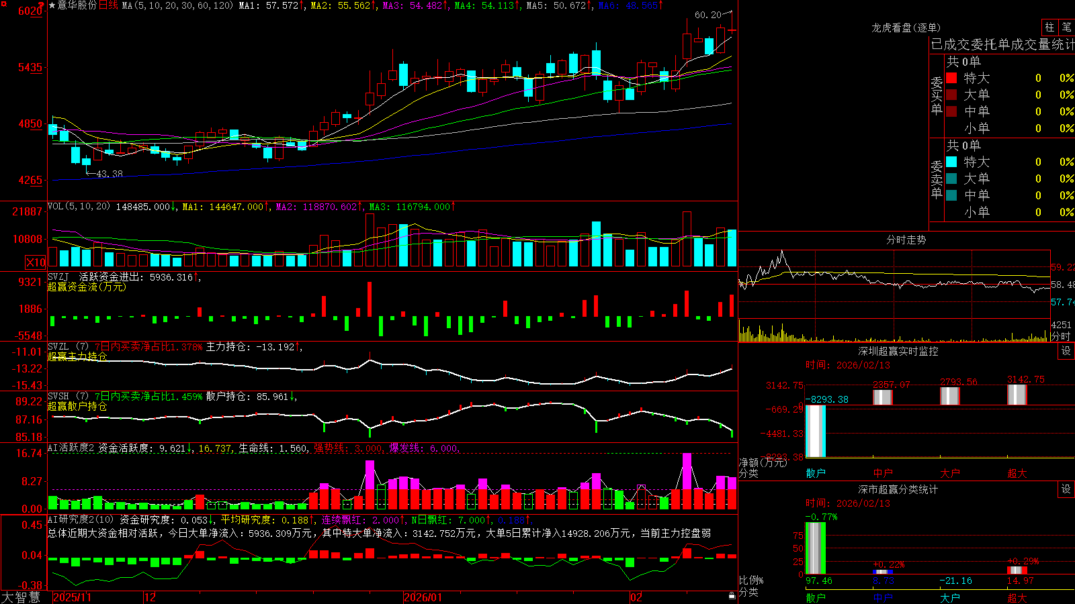This screenshot has height=604, width=1075.
Task: Click the -21.16 大户 ratio value
Action: pos(956,581)
